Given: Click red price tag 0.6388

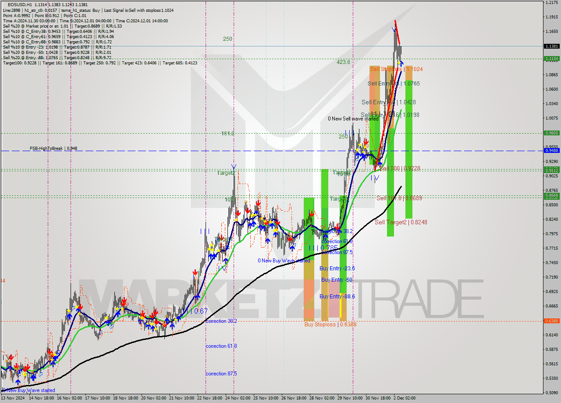Looking at the screenshot, I should (551, 321).
